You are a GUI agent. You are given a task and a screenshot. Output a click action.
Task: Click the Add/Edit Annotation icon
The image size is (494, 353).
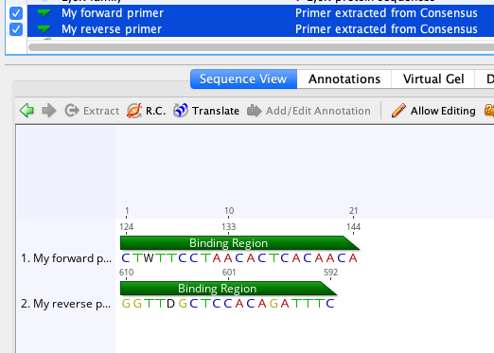click(255, 111)
